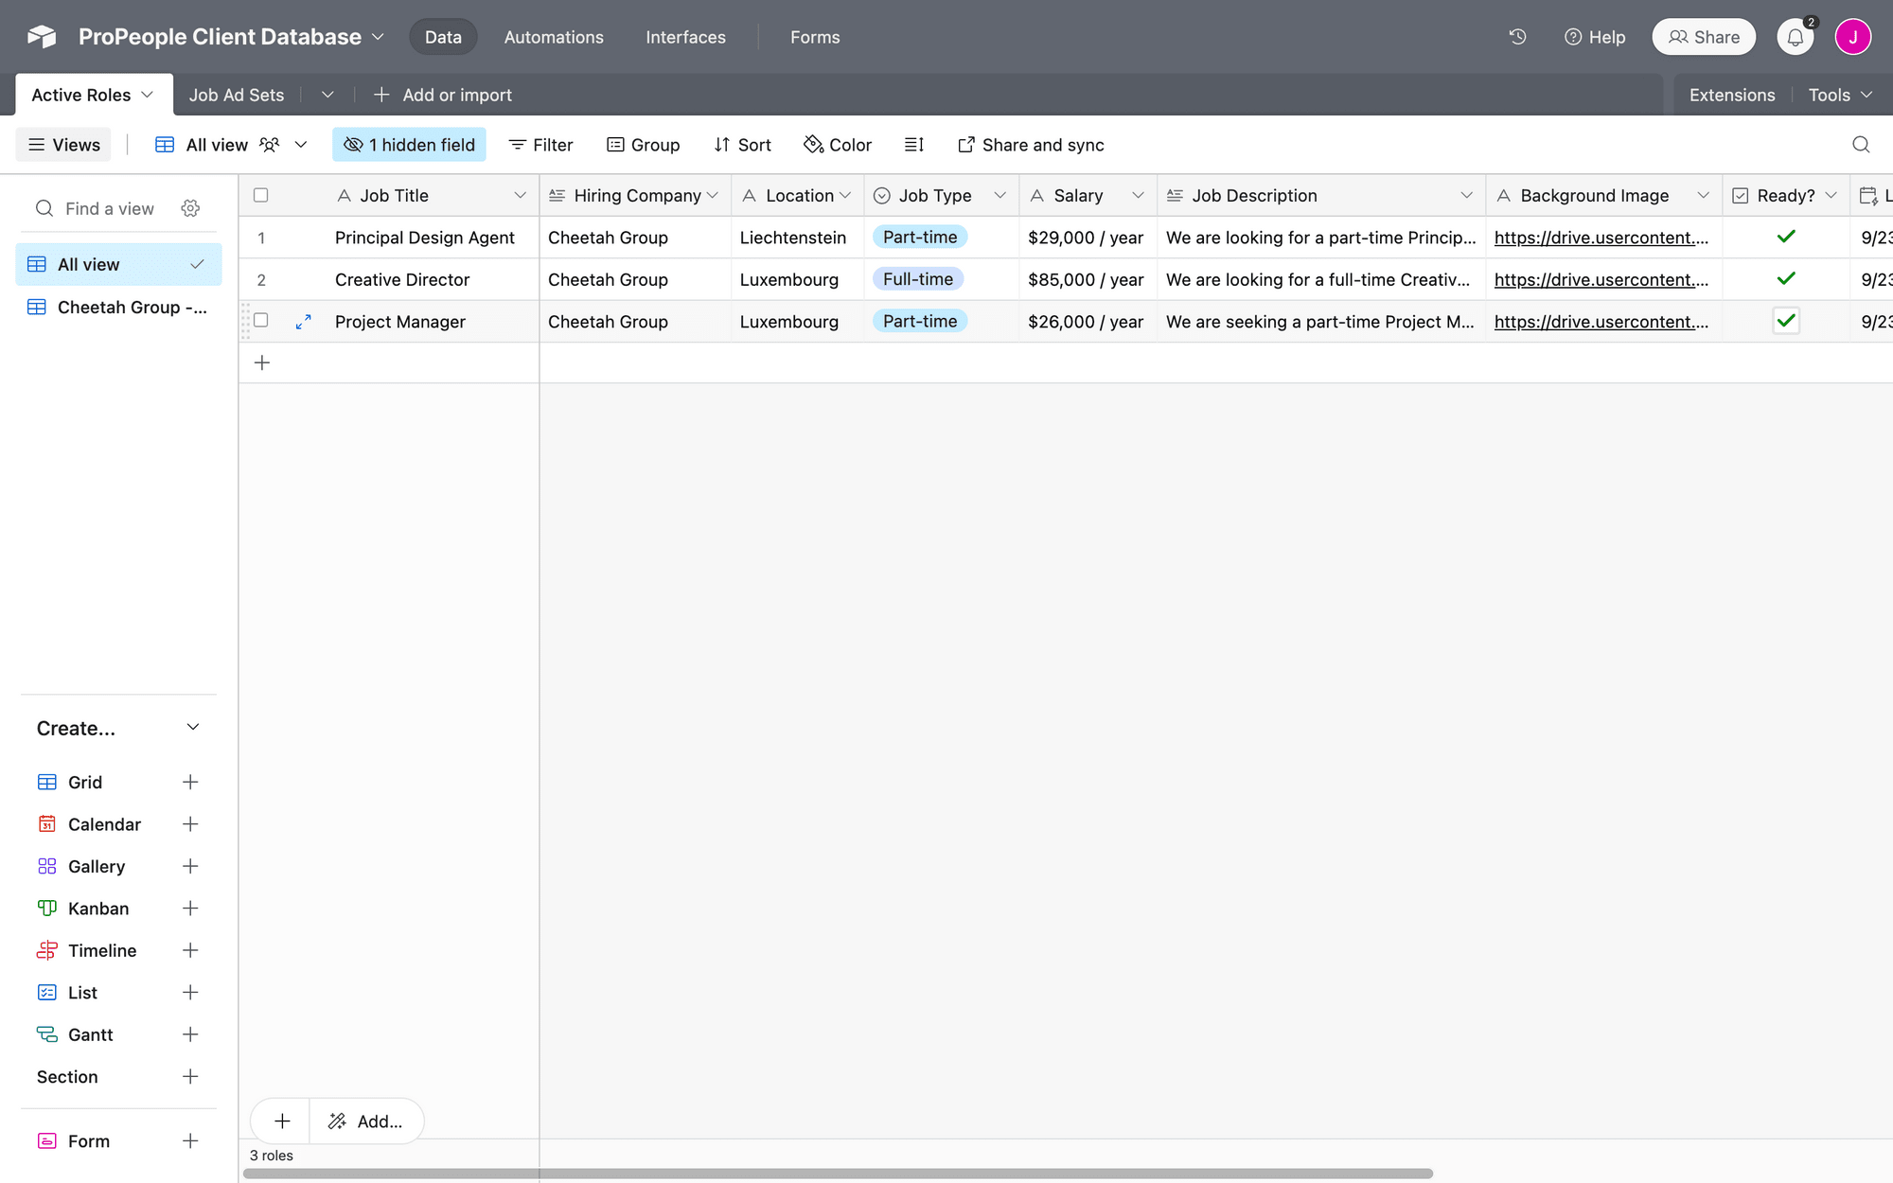Open the Job Type column dropdown

(1001, 195)
